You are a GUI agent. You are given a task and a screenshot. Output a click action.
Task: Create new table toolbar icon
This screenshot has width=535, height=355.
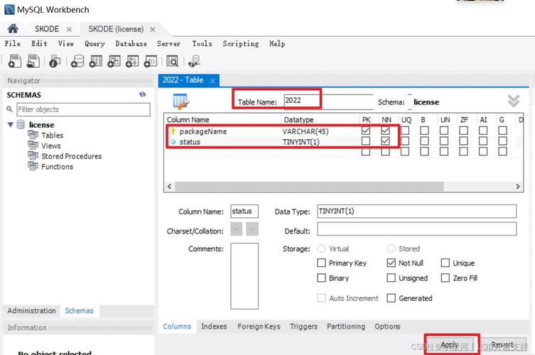tap(95, 61)
